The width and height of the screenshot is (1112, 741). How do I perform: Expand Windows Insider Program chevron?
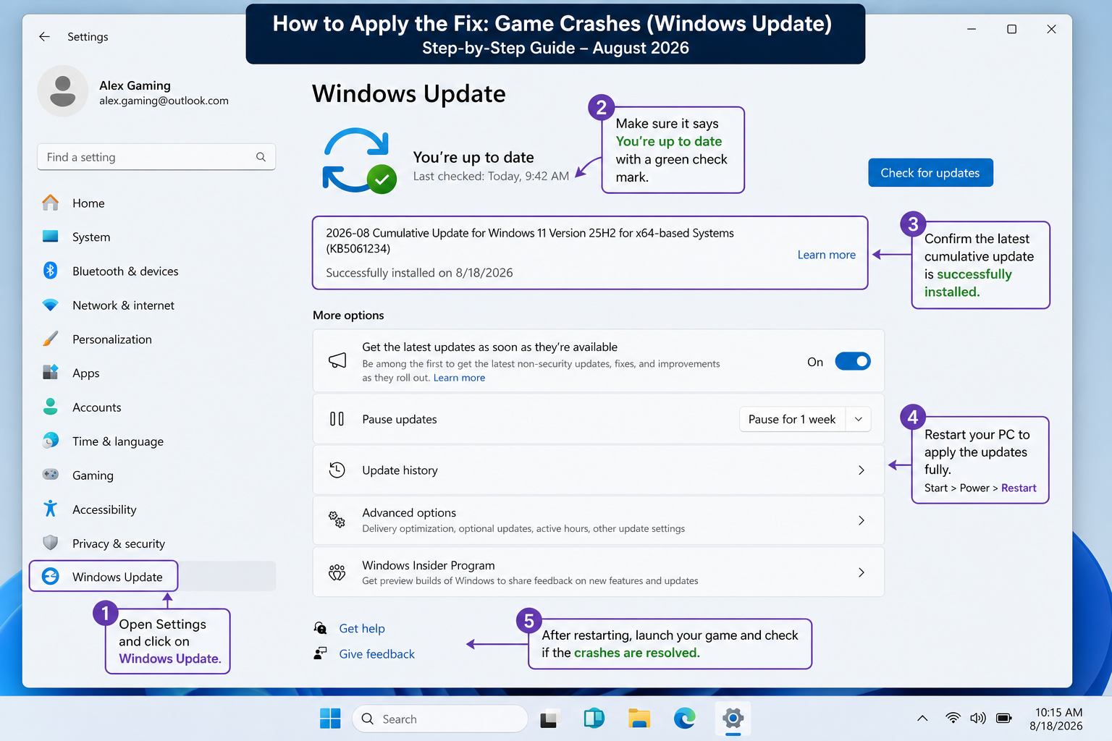(862, 572)
